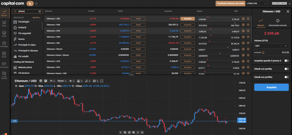Select Più negoziati in the watchlist
Image resolution: width=292 pixels, height=135 pixels.
(x=25, y=33)
